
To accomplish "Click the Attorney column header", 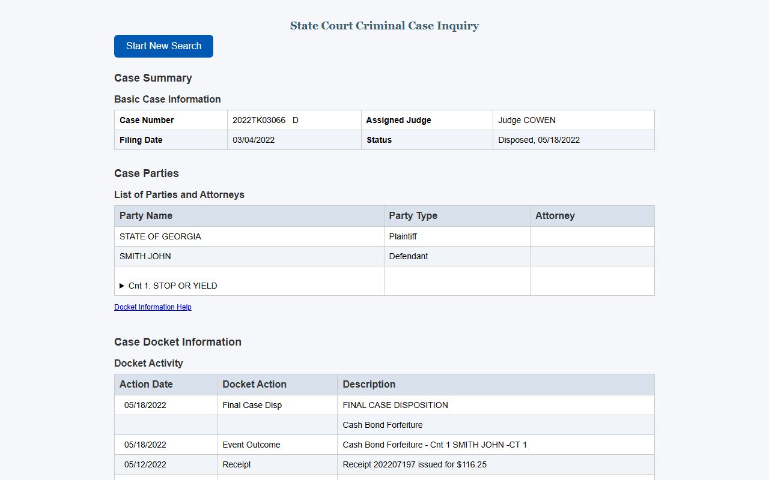I will pyautogui.click(x=592, y=216).
